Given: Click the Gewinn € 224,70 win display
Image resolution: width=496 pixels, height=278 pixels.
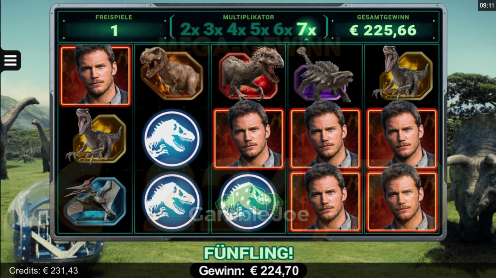Looking at the screenshot, I should [x=248, y=270].
